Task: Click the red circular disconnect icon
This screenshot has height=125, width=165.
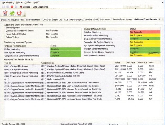Action: click(19, 13)
